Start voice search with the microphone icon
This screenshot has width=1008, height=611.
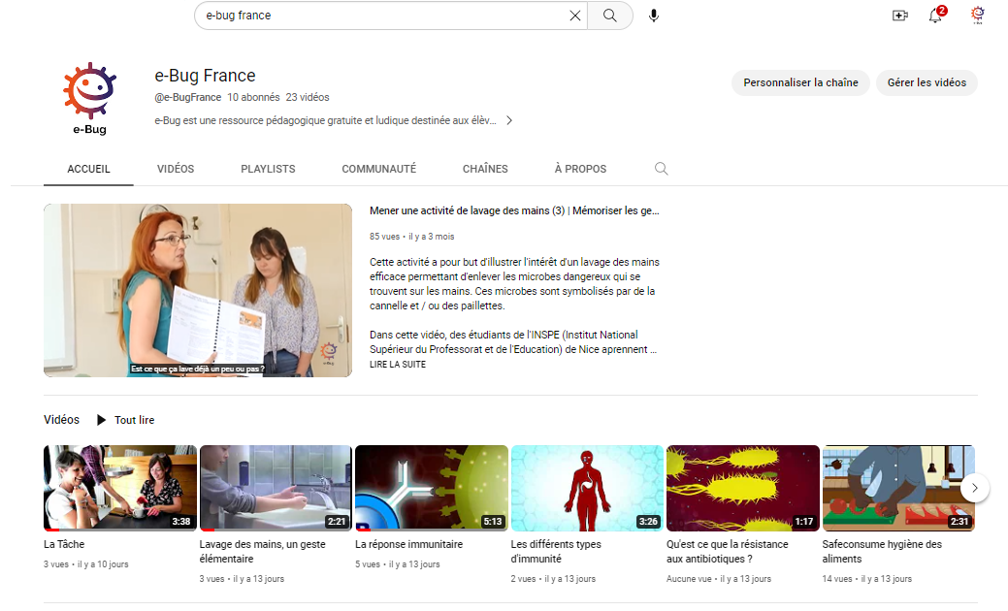coord(654,16)
